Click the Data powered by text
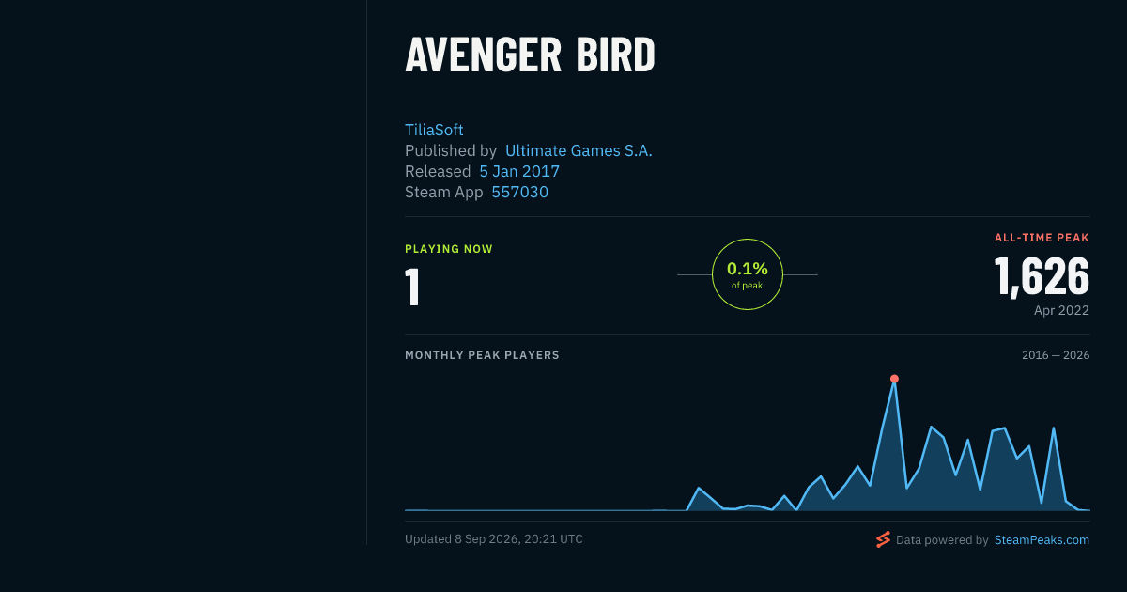The width and height of the screenshot is (1127, 592). click(x=942, y=540)
